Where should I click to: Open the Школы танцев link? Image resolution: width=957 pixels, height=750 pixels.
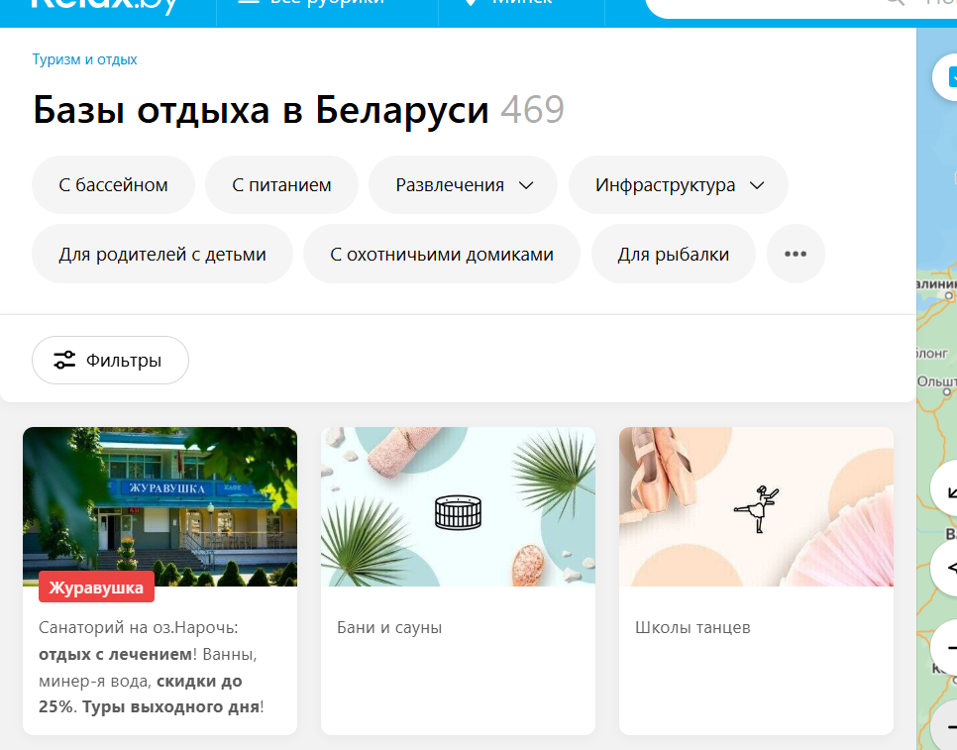coord(692,627)
